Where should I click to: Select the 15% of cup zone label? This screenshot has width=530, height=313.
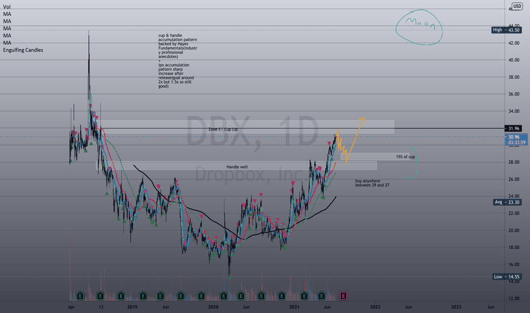[x=405, y=156]
